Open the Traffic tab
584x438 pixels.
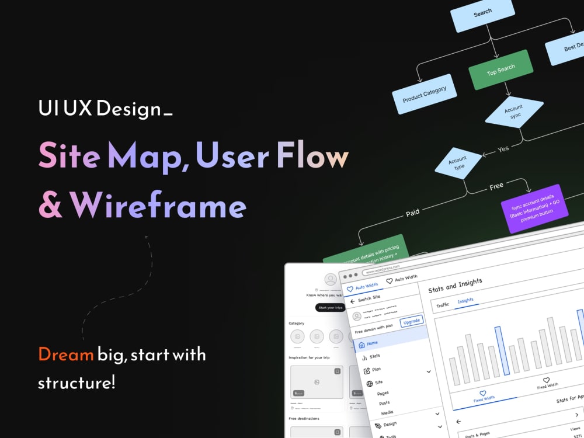pyautogui.click(x=443, y=305)
